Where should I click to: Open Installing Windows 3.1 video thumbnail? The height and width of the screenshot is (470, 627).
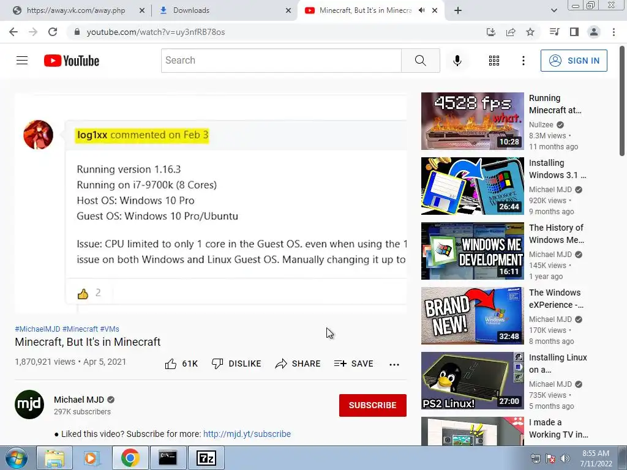pos(472,186)
